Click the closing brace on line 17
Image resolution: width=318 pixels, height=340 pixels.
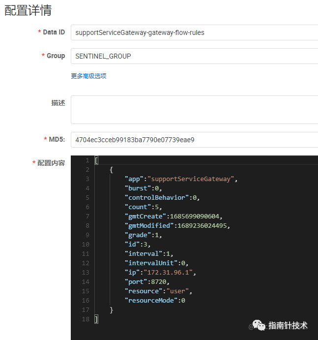112,310
